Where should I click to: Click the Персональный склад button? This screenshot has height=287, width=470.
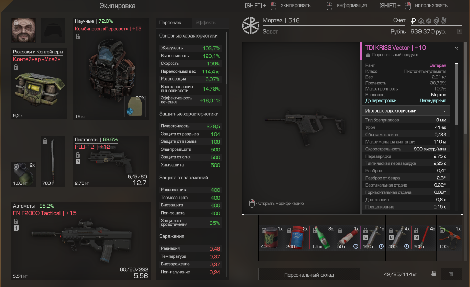[x=309, y=275]
